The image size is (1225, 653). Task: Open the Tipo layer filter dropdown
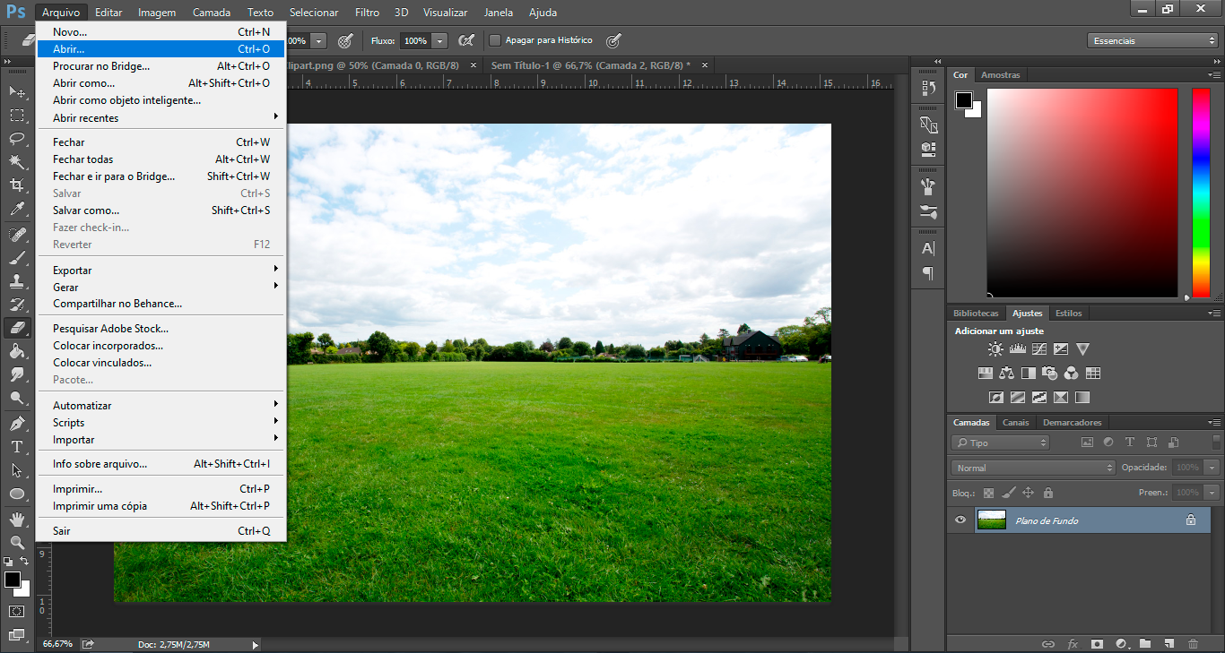pyautogui.click(x=1000, y=442)
